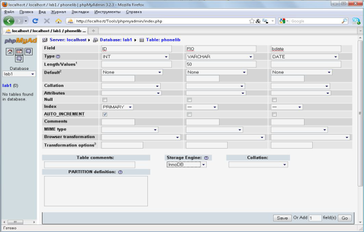Open phpMyAdmin home icon in sidebar

click(x=10, y=51)
